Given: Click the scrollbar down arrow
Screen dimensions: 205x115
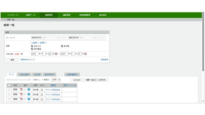Looking at the screenshot, I should [203, 101].
